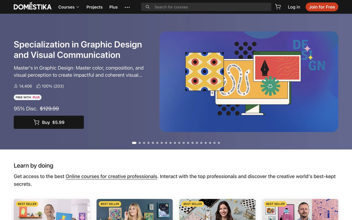The width and height of the screenshot is (352, 220).
Task: Open the Plus menu item
Action: pyautogui.click(x=113, y=7)
